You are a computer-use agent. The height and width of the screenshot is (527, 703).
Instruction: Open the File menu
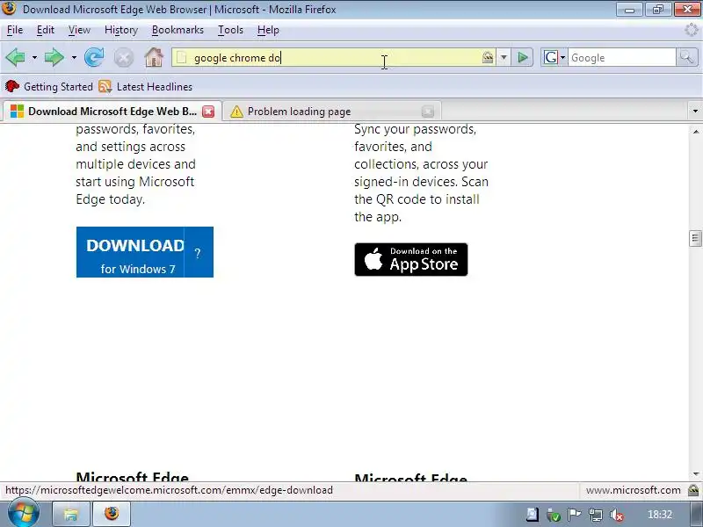point(15,30)
